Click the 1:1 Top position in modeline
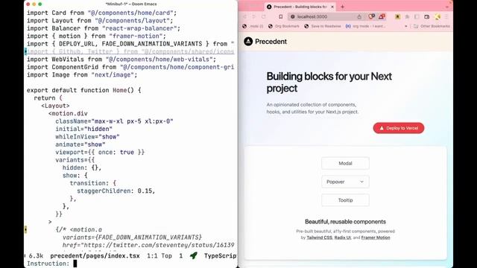The image size is (477, 268). 159,256
